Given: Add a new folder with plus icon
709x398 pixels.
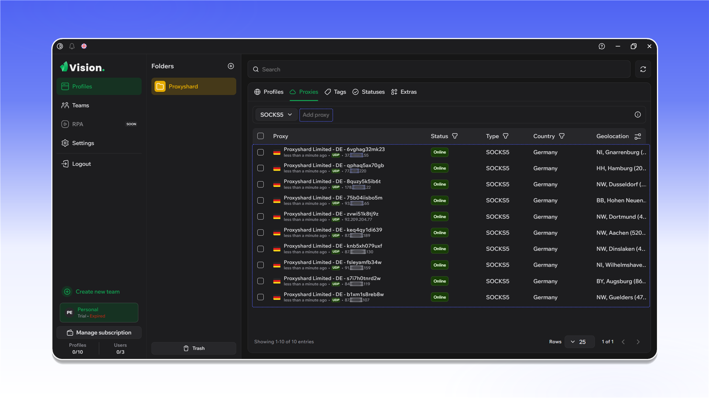Looking at the screenshot, I should [231, 66].
